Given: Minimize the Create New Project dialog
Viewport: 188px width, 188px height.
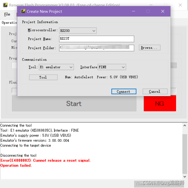Looking at the screenshot, I should 133,11.
